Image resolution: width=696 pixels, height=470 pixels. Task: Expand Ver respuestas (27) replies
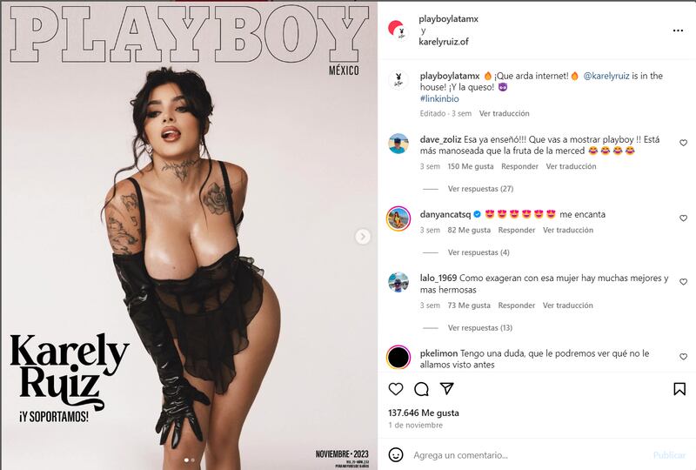coord(480,189)
